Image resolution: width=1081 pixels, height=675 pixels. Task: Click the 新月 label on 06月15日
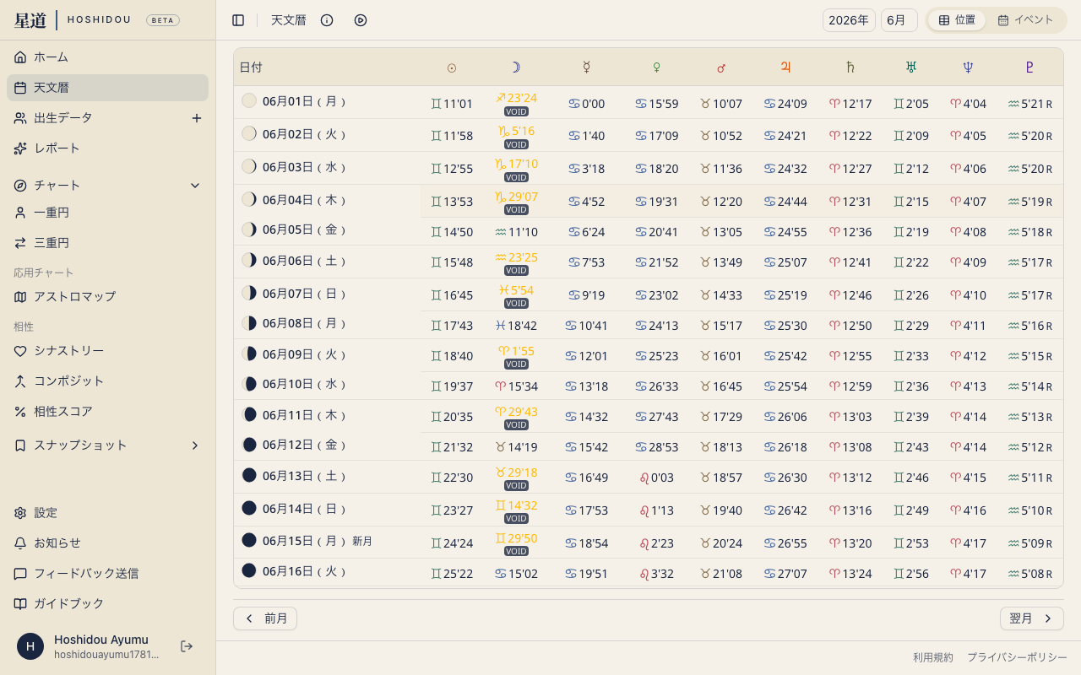362,541
